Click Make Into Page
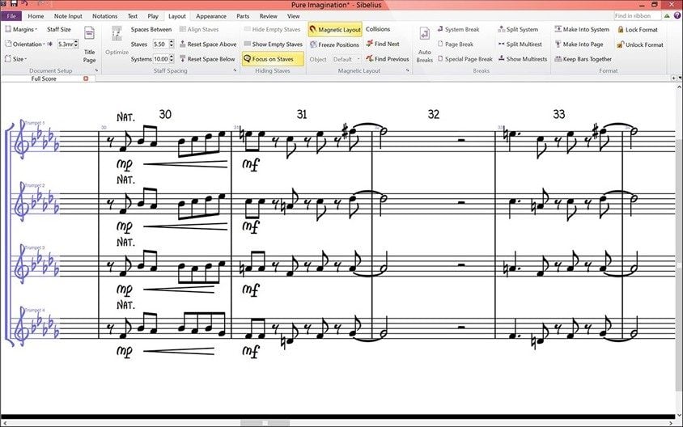This screenshot has height=427, width=683. (x=579, y=44)
